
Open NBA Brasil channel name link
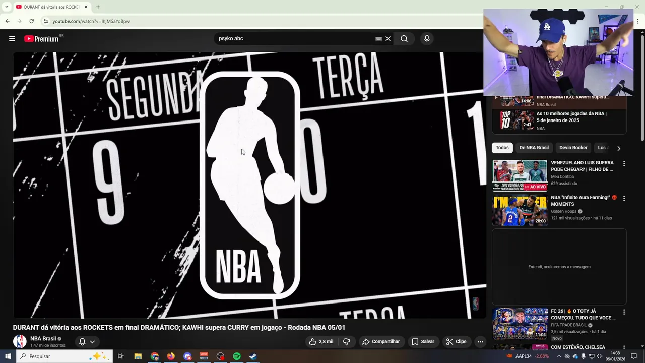(43, 339)
